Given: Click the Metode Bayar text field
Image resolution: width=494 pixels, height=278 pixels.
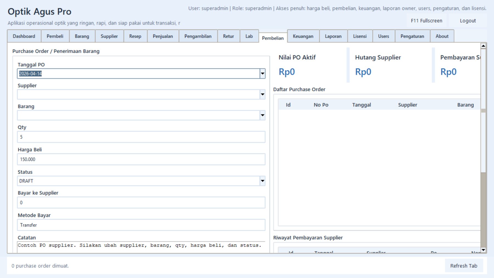Looking at the screenshot, I should (x=141, y=225).
